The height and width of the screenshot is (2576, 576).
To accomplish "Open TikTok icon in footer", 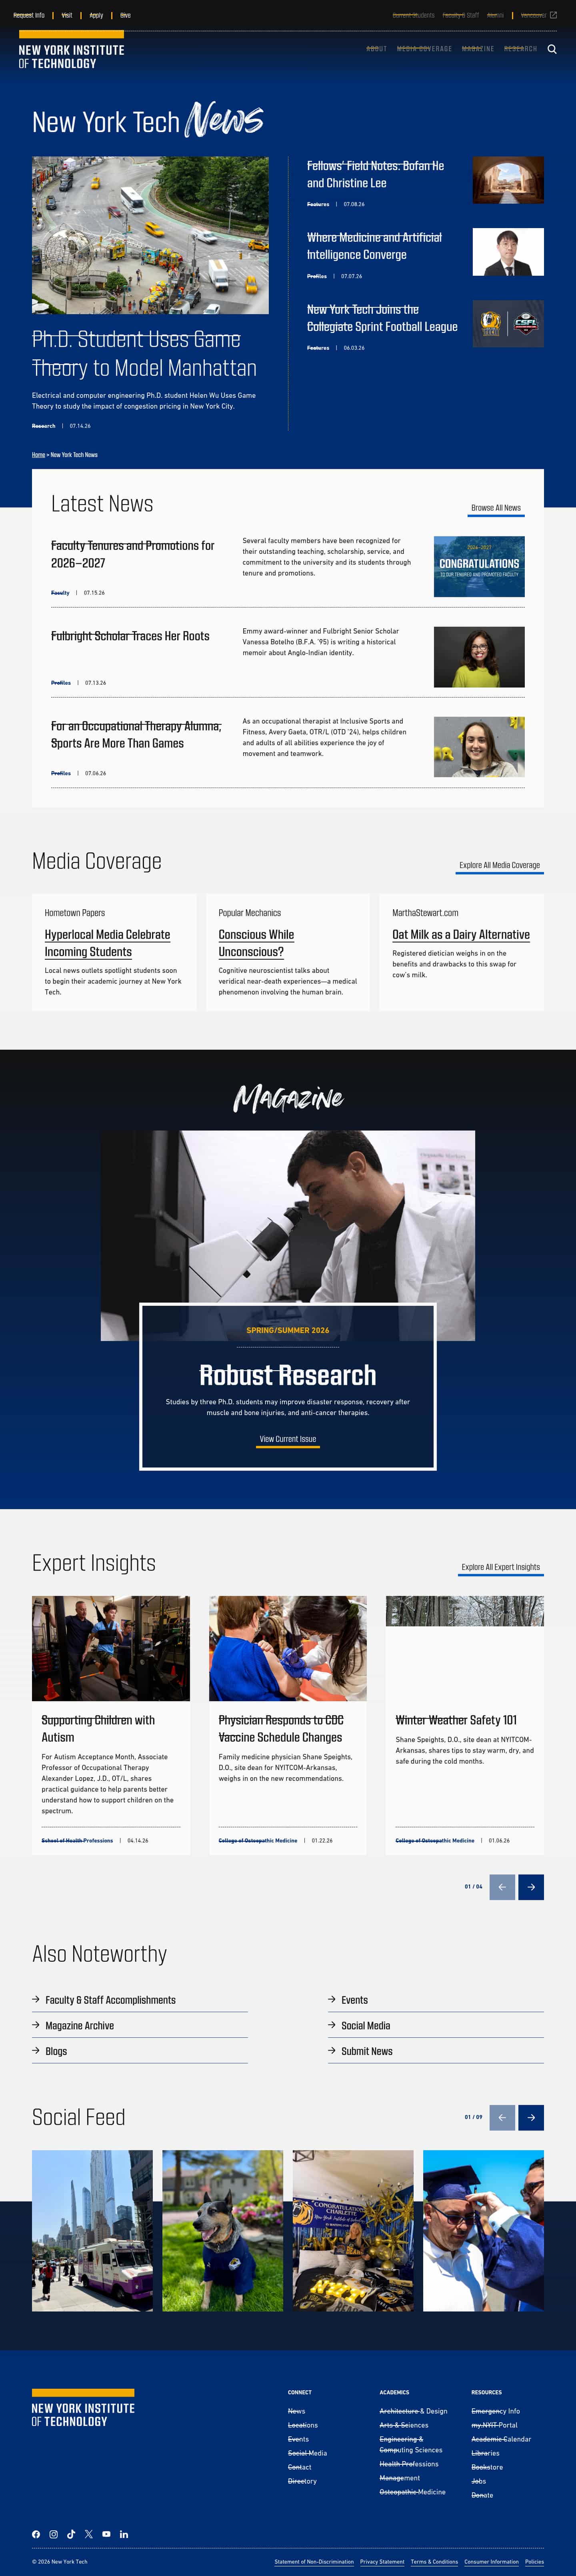I will pos(71,2534).
